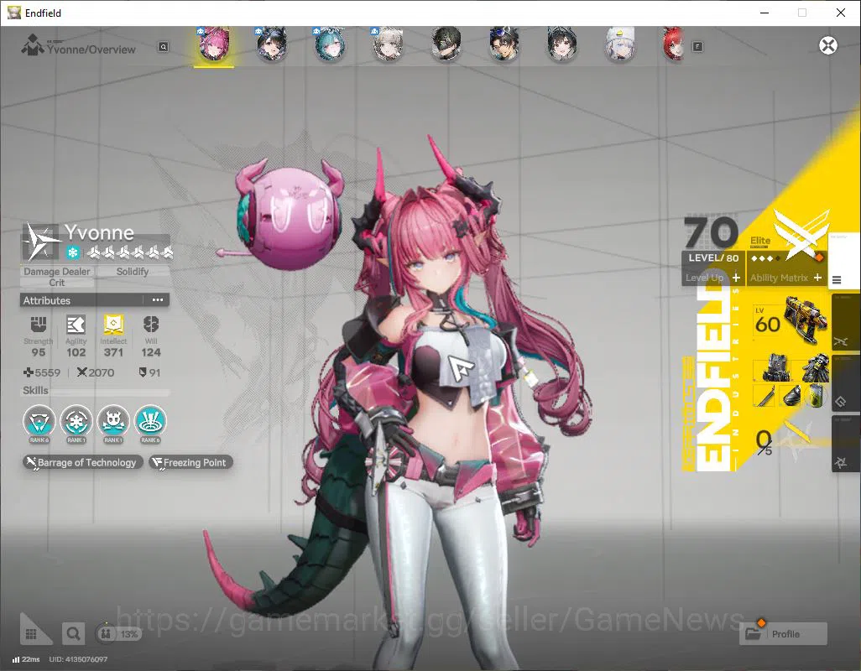
Task: Click the magnifier search icon beside the grid icon
Action: pos(73,634)
